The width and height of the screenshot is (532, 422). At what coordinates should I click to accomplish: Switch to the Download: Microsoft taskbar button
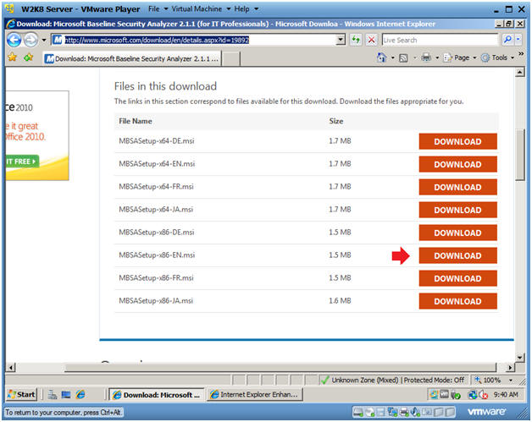[x=157, y=395]
